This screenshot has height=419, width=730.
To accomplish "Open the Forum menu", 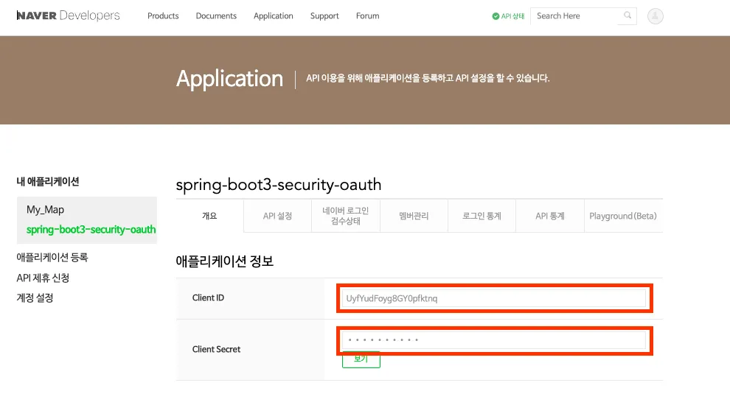I will pyautogui.click(x=367, y=15).
